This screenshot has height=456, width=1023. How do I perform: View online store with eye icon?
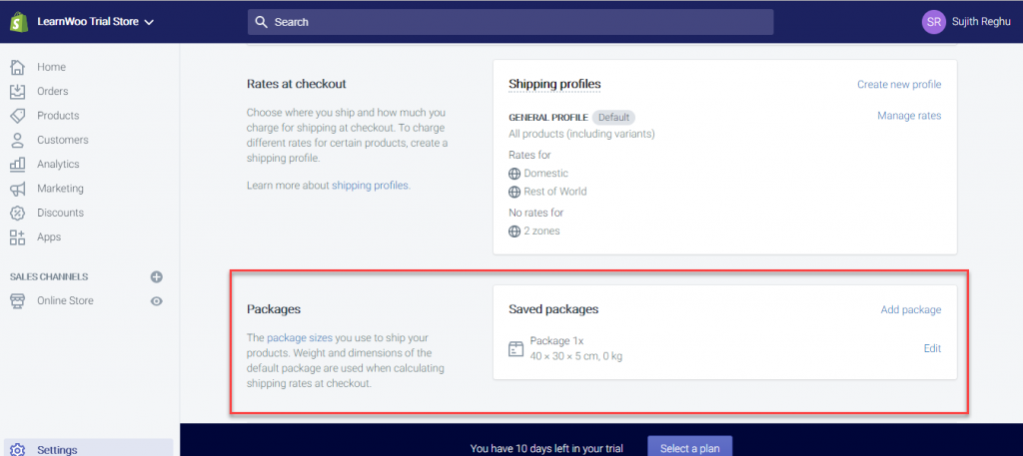(157, 301)
